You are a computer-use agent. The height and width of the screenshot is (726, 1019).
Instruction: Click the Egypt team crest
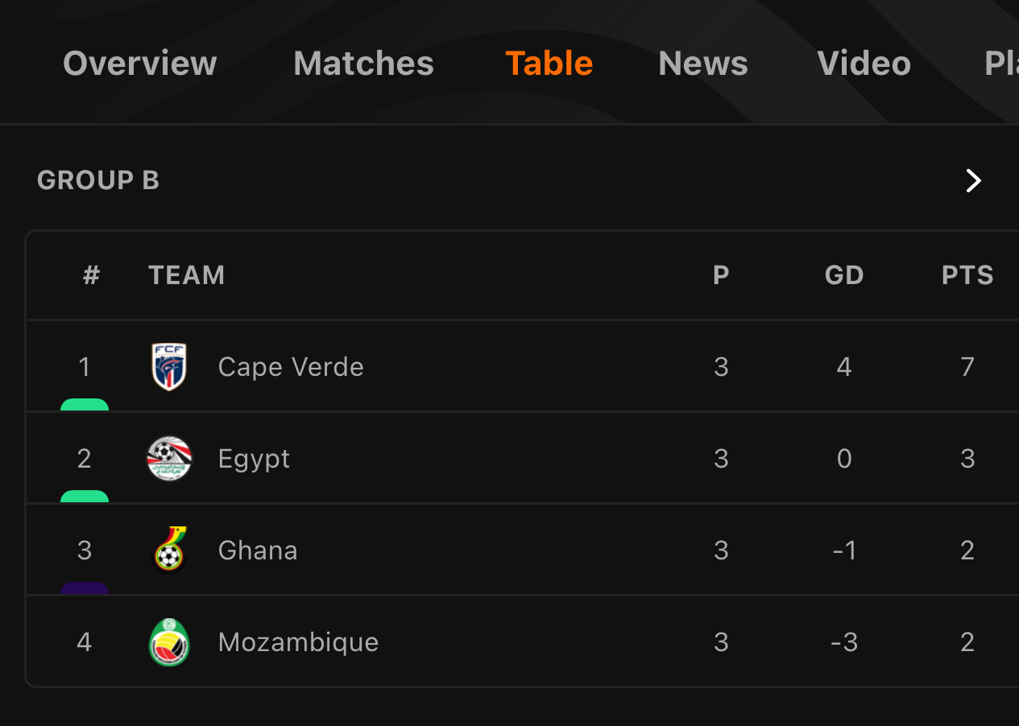point(169,459)
